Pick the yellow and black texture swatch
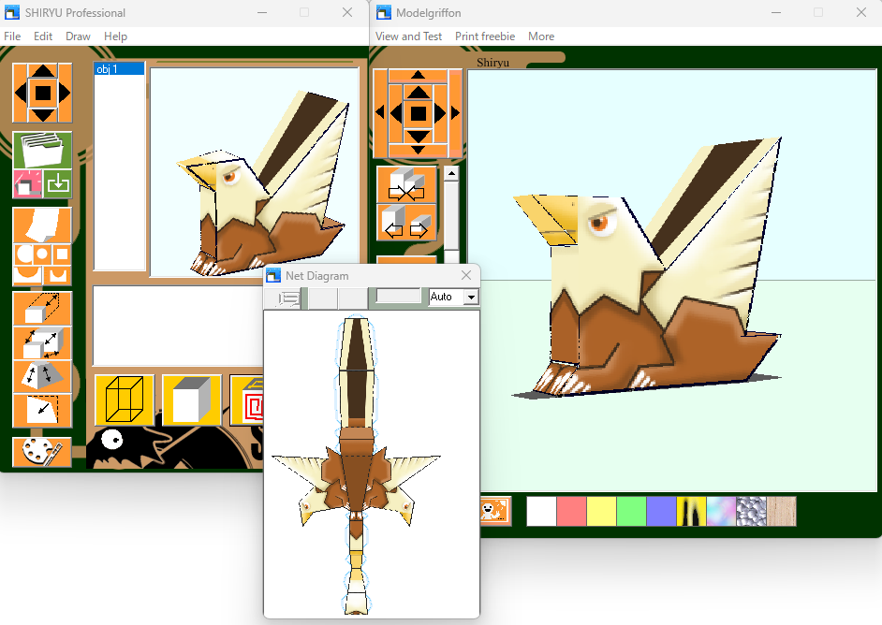Viewport: 882px width, 625px height. (x=691, y=512)
